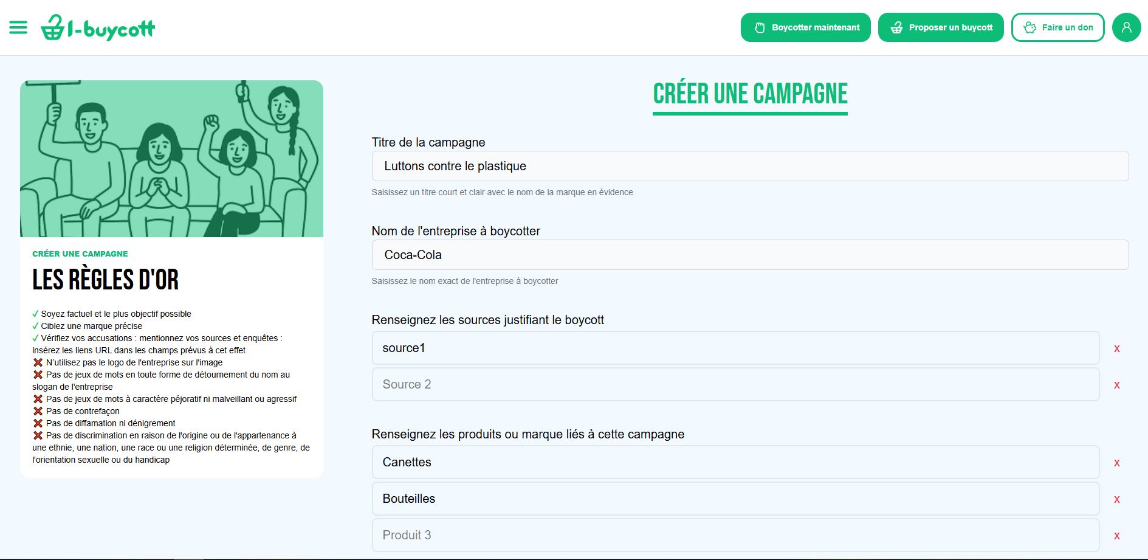Click the Proposer un buycott button

pyautogui.click(x=940, y=27)
